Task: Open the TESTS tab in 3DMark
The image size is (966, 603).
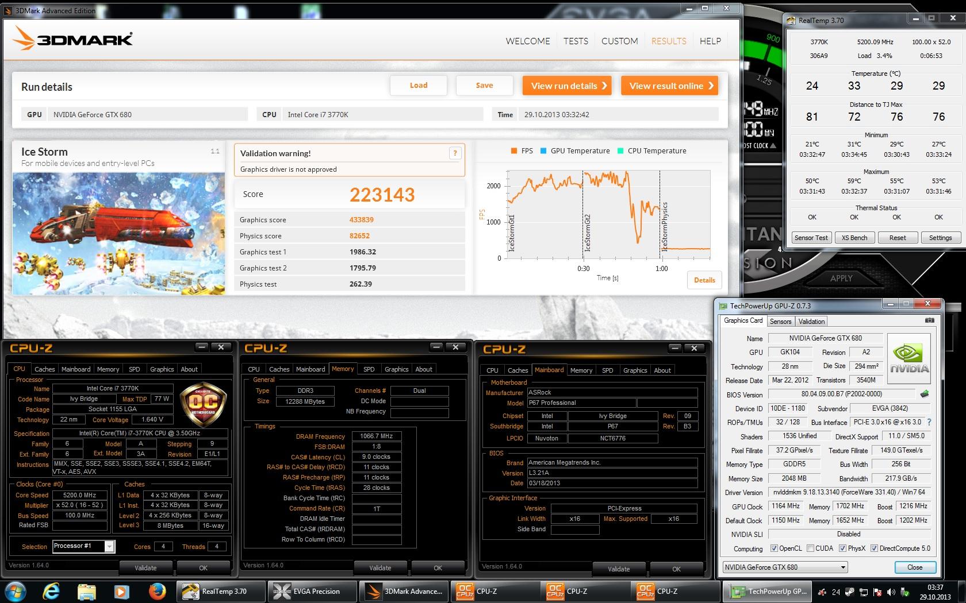Action: (576, 41)
